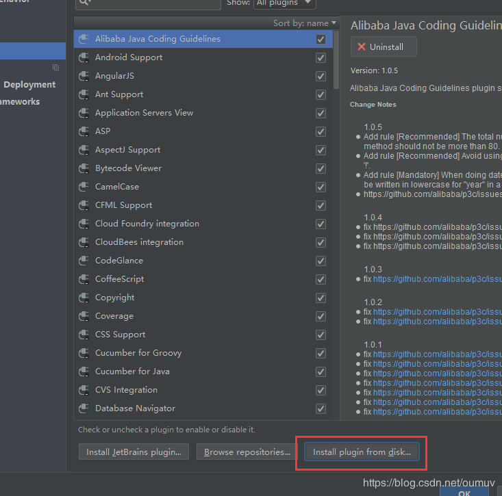Open the Show All plugins dropdown
This screenshot has width=502, height=496.
coord(285,3)
